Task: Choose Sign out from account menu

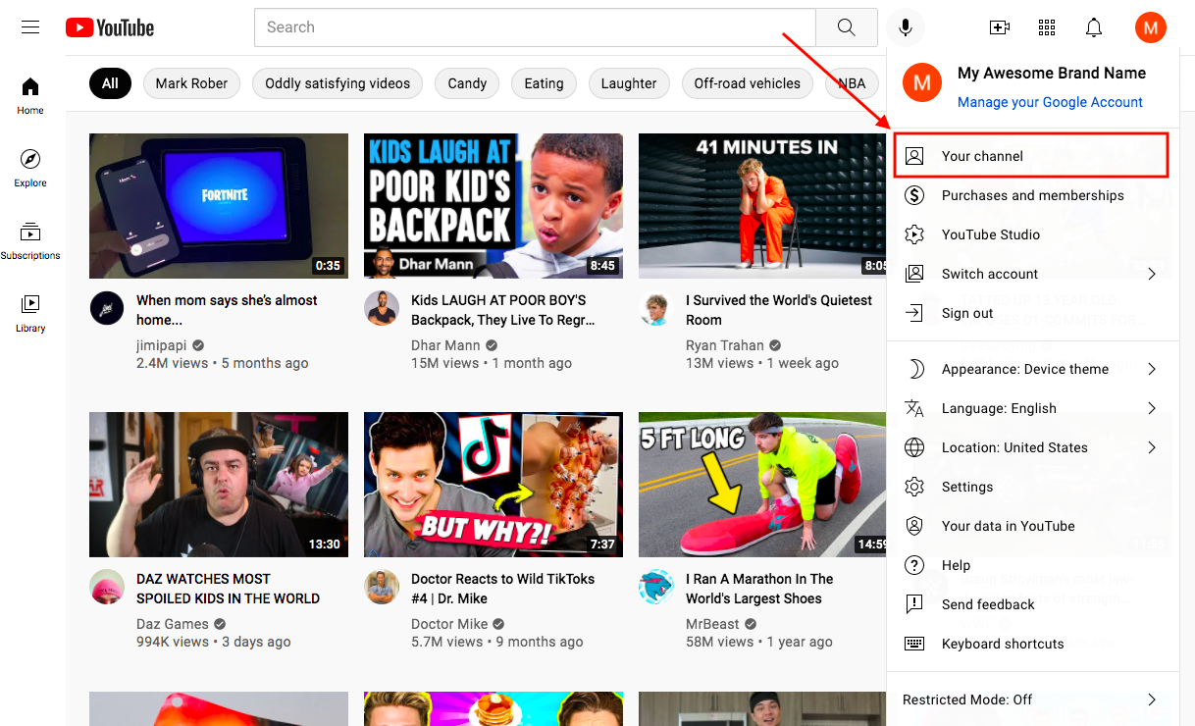Action: [x=1032, y=313]
